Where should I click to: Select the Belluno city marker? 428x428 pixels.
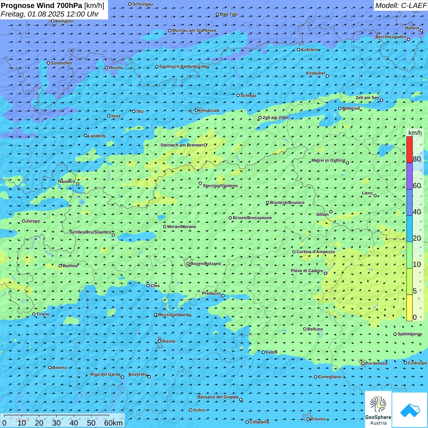pos(305,329)
